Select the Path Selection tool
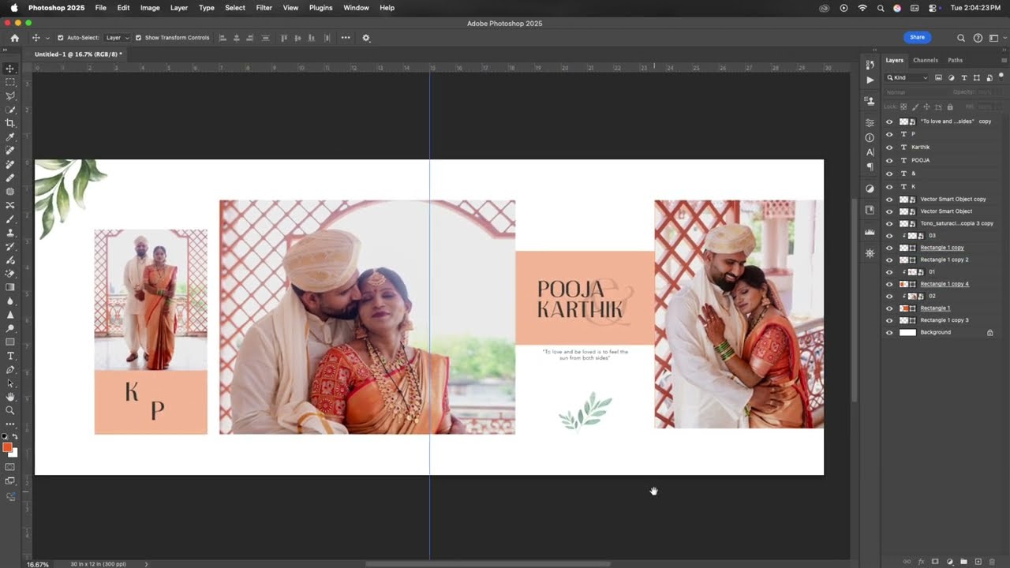The image size is (1010, 568). [x=10, y=383]
